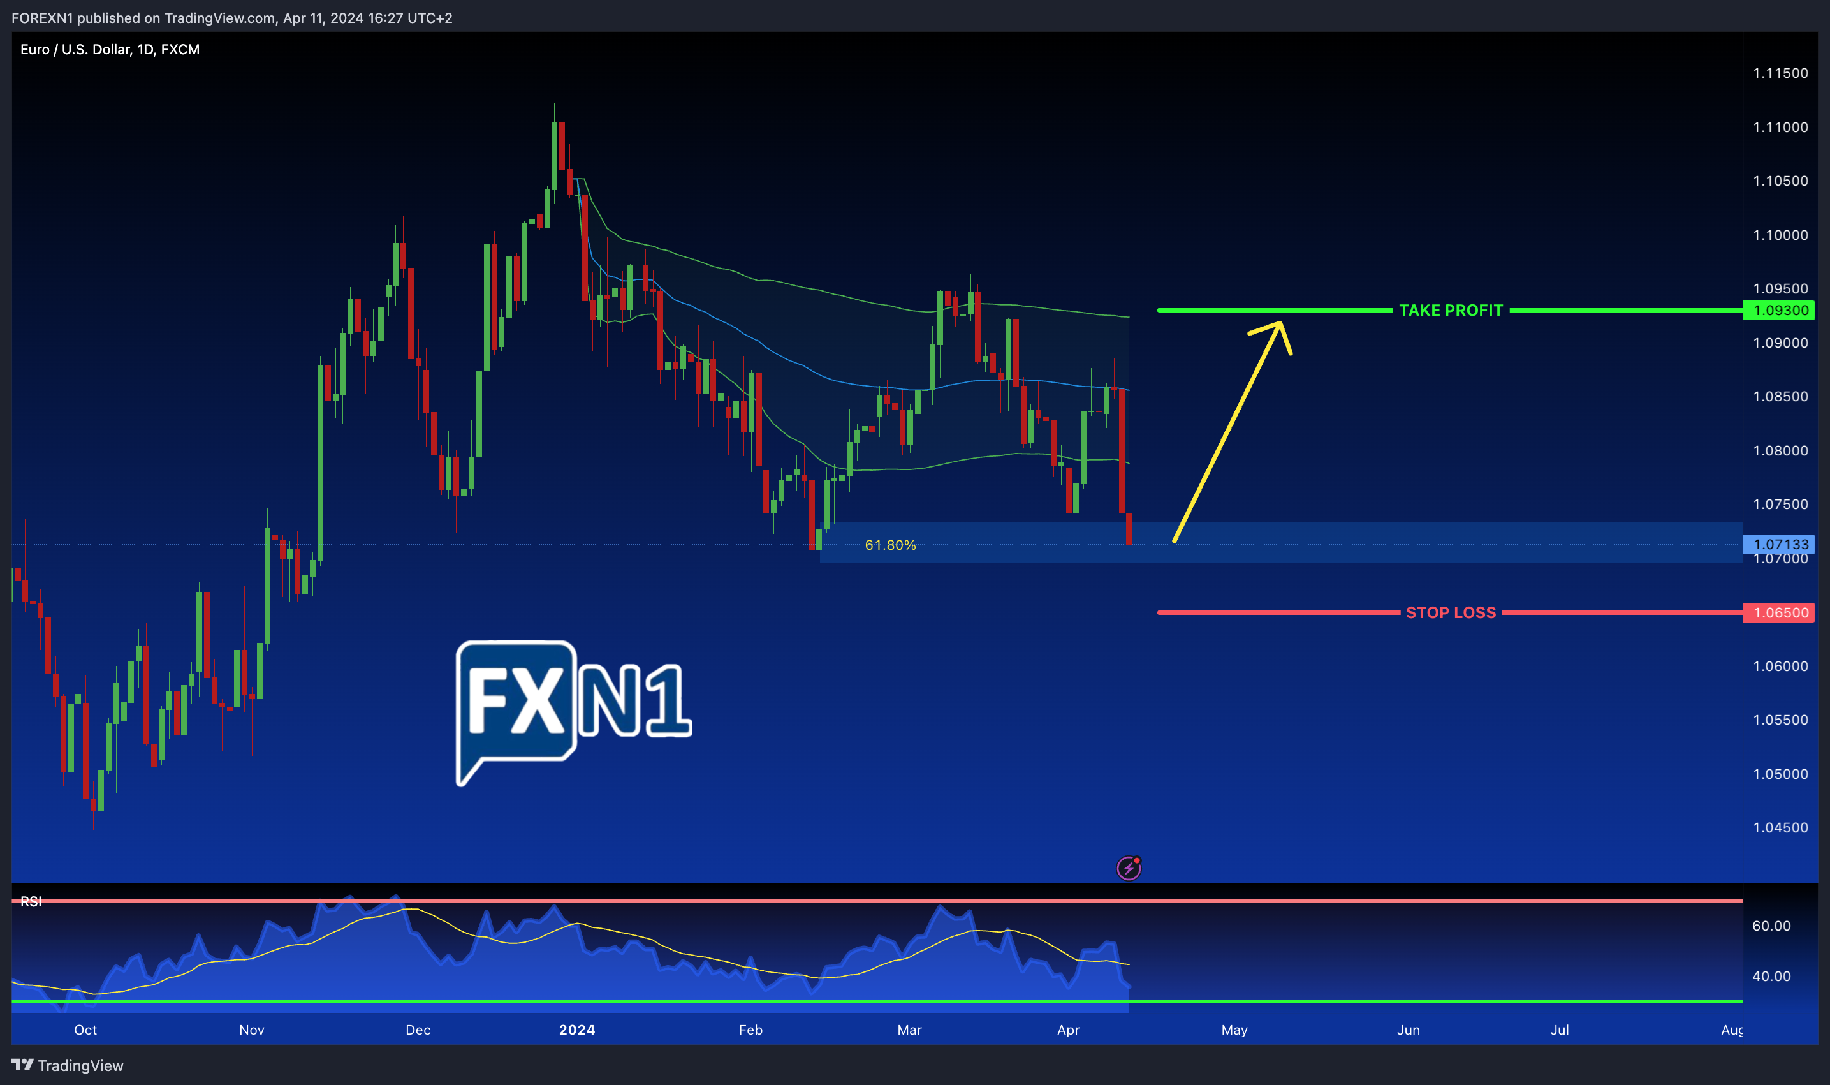
Task: Click the Mar label on time axis
Action: click(909, 1030)
